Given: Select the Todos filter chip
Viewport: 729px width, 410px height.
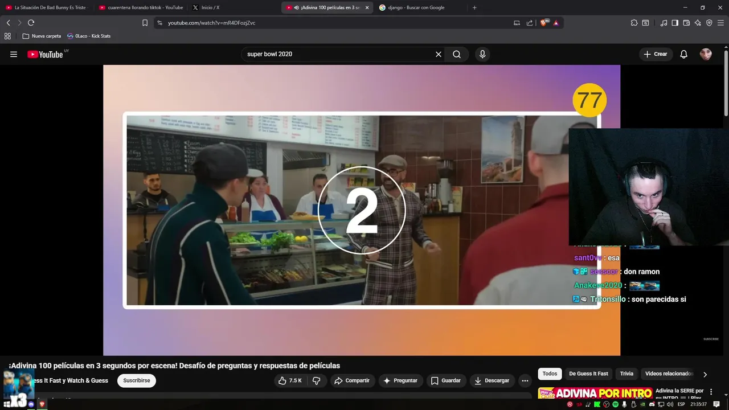Looking at the screenshot, I should point(550,374).
